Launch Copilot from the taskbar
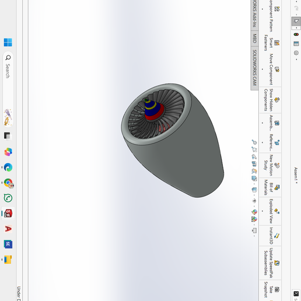 8,152
